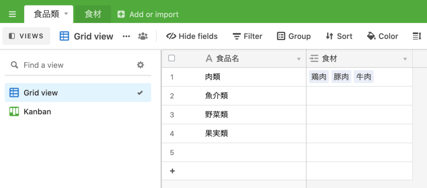Click the share view collaborators icon
The image size is (427, 188).
[143, 36]
